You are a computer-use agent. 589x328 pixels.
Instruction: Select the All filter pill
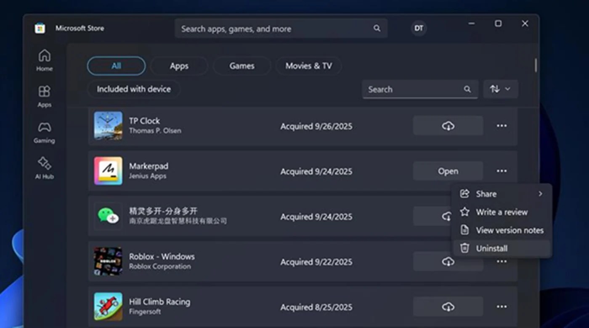(x=116, y=66)
